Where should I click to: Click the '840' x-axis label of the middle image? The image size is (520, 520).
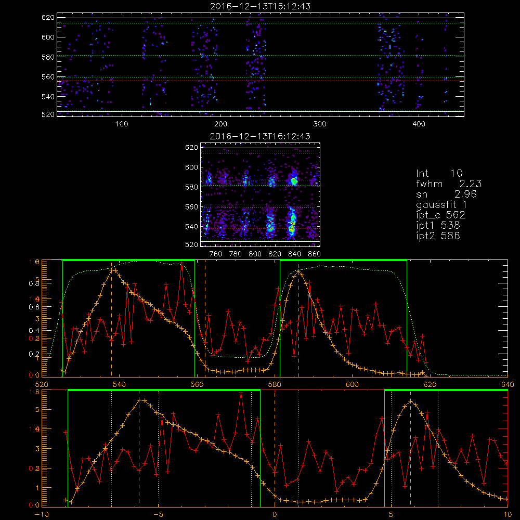pos(294,254)
